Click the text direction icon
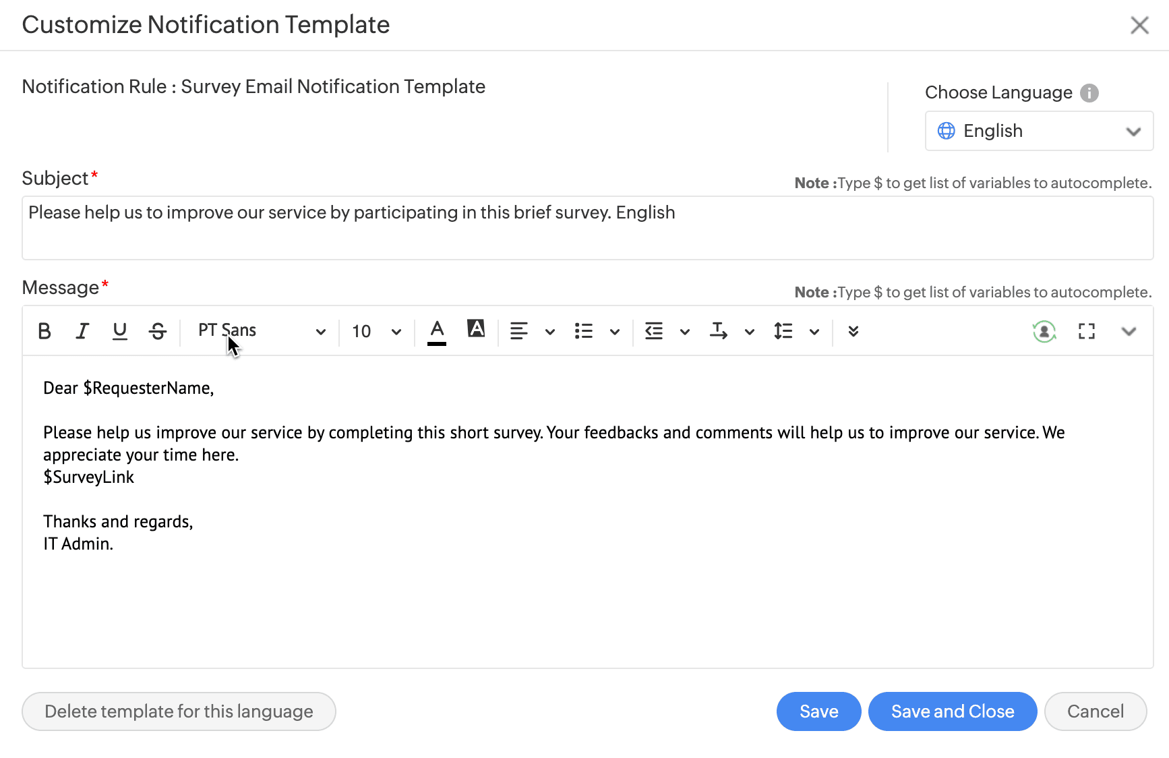 pyautogui.click(x=719, y=331)
